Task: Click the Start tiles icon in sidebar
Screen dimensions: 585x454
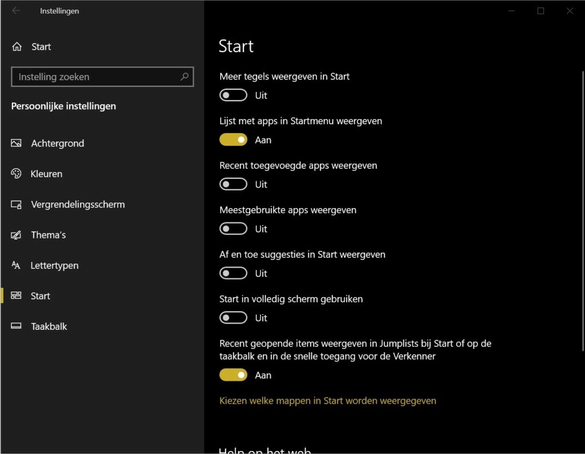Action: (16, 296)
